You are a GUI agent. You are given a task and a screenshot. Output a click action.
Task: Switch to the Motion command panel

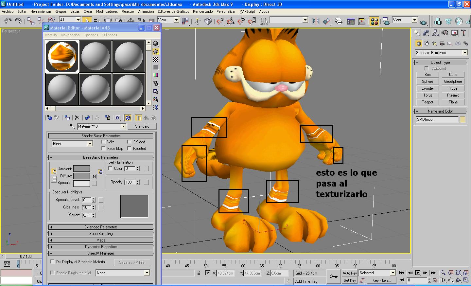pyautogui.click(x=445, y=33)
